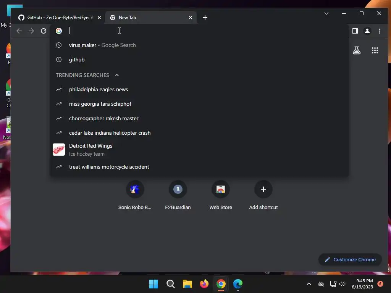This screenshot has width=391, height=293.
Task: Select 'github' history suggestion
Action: coord(199,60)
